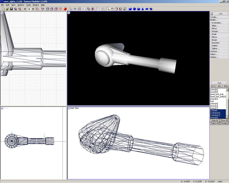Toggle the MUL multi-select button
This screenshot has height=183, width=229.
[225, 86]
